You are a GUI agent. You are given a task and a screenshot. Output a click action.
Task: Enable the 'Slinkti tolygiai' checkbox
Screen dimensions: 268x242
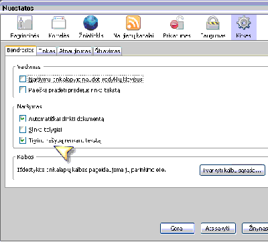23,130
